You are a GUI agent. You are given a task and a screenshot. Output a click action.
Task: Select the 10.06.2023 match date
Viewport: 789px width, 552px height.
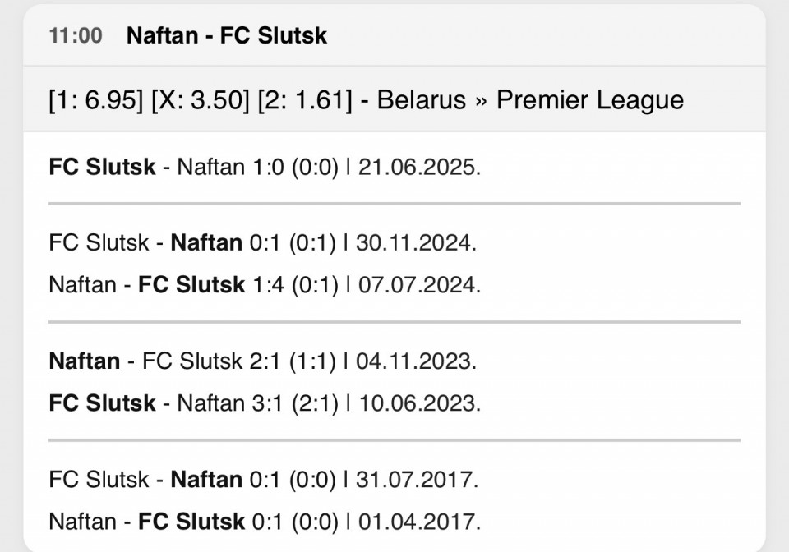(418, 403)
